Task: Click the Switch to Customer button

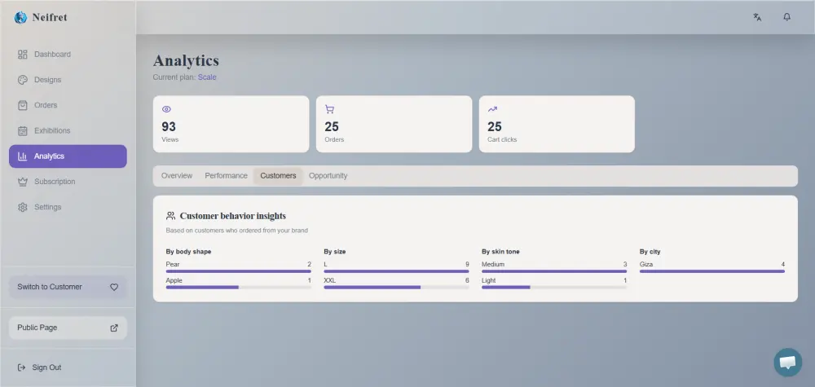Action: point(68,288)
